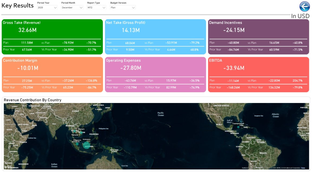
Task: Select the Contribution Margin card
Action: [x=52, y=75]
